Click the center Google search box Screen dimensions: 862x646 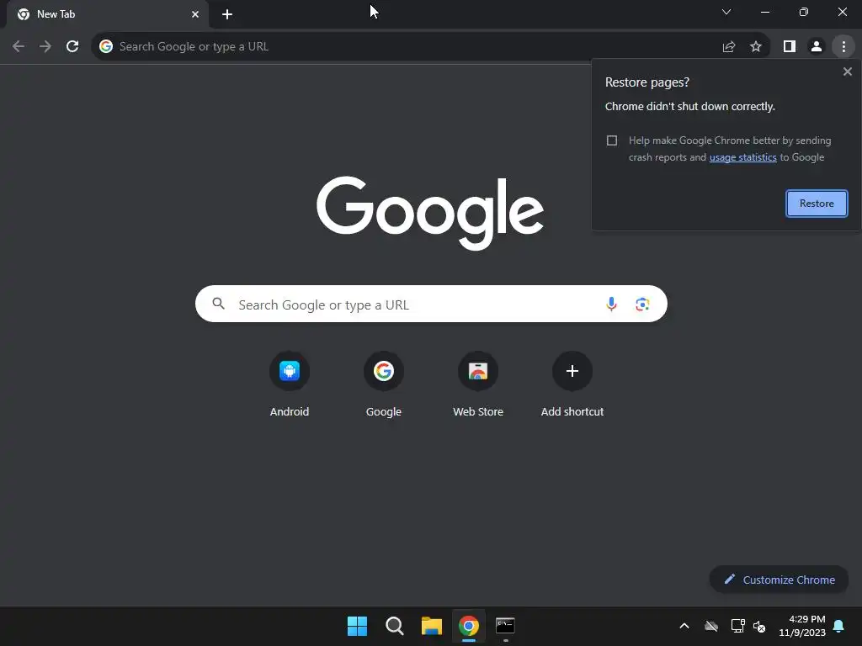click(431, 304)
